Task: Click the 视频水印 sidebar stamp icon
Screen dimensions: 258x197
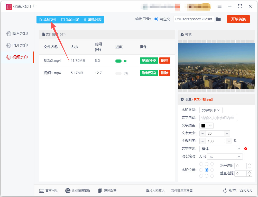Action: [9, 57]
